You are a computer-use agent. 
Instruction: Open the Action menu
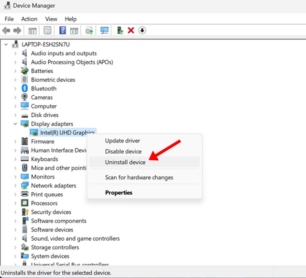(x=29, y=19)
